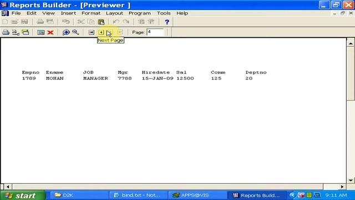Click the Compile All icon beside the question mark
This screenshot has width=355, height=200.
click(x=151, y=22)
